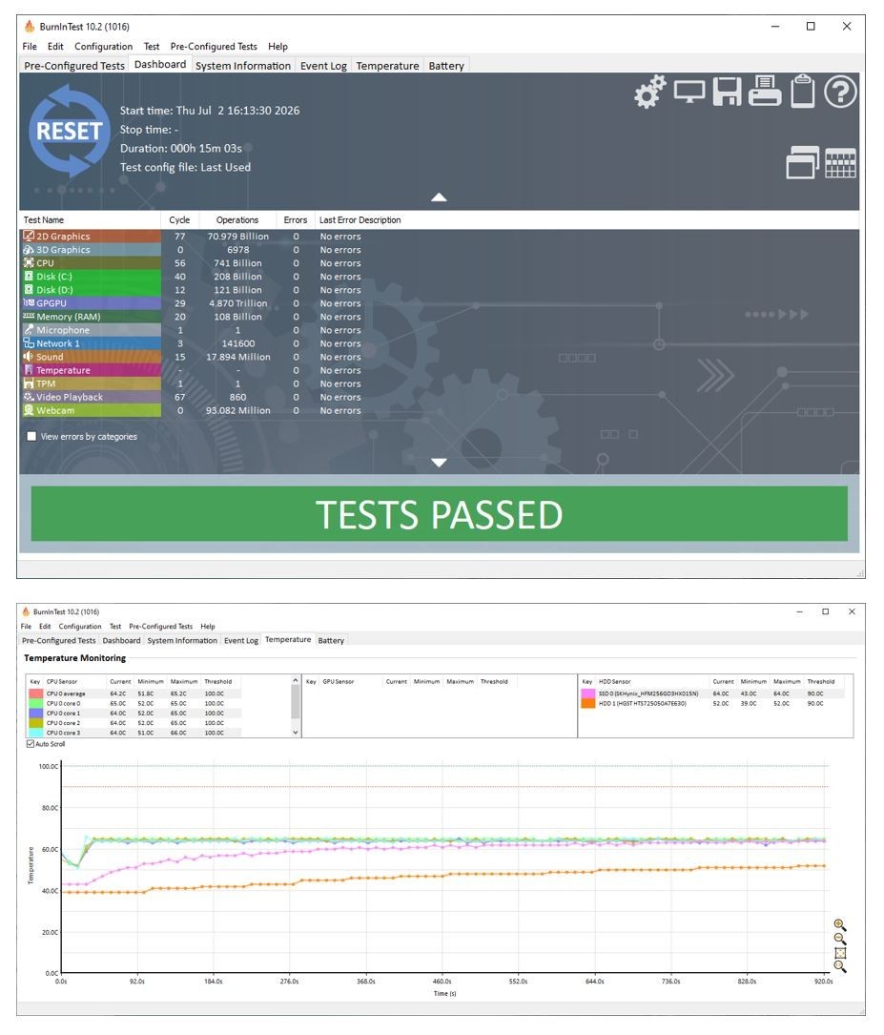Open the File menu in top window

30,46
